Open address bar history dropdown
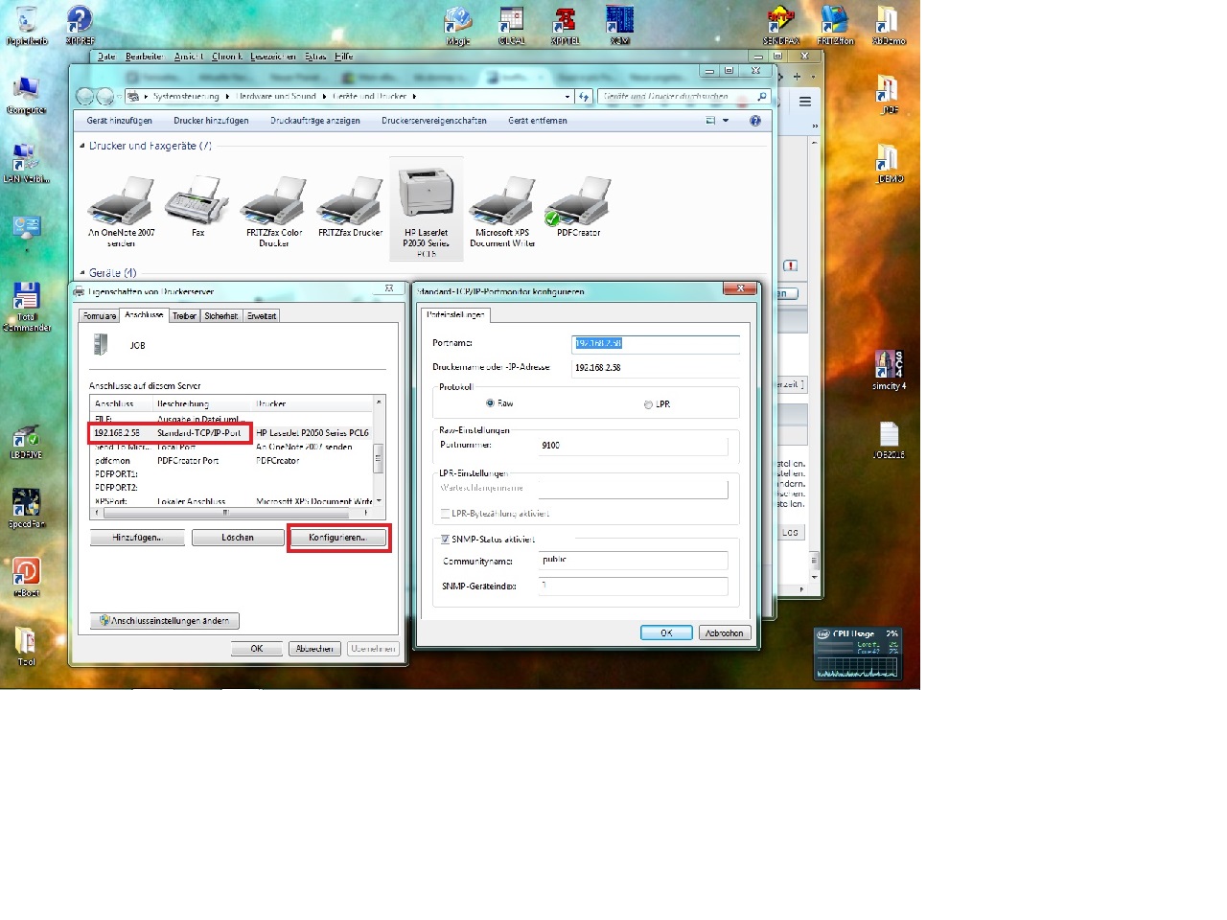 [567, 96]
